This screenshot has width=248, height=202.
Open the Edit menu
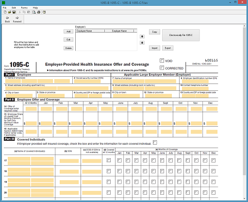(x=14, y=8)
